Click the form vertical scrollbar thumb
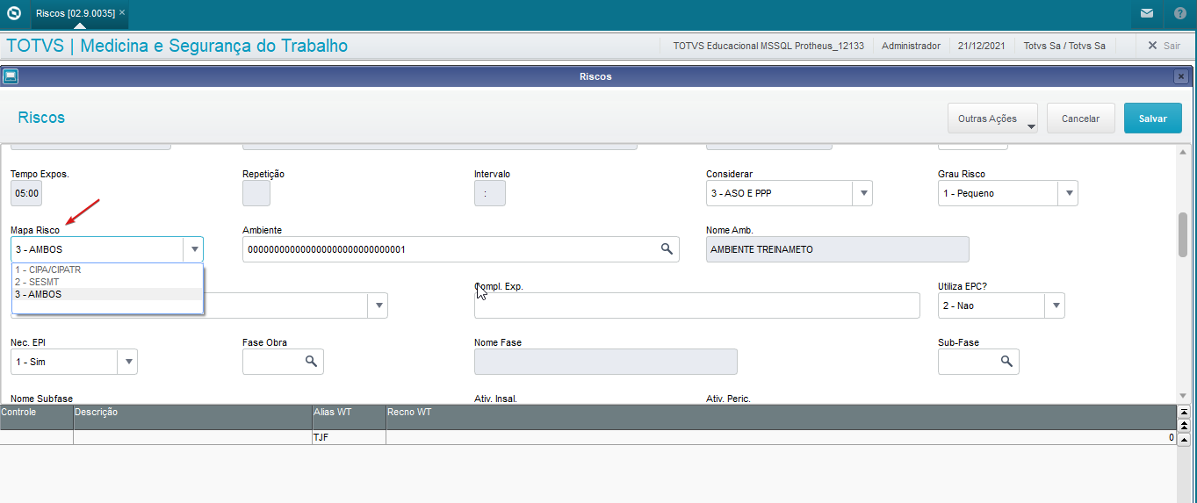This screenshot has height=503, width=1197. (1182, 234)
